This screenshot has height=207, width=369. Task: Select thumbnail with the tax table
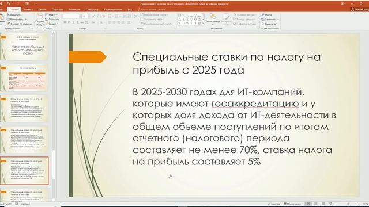24,78
